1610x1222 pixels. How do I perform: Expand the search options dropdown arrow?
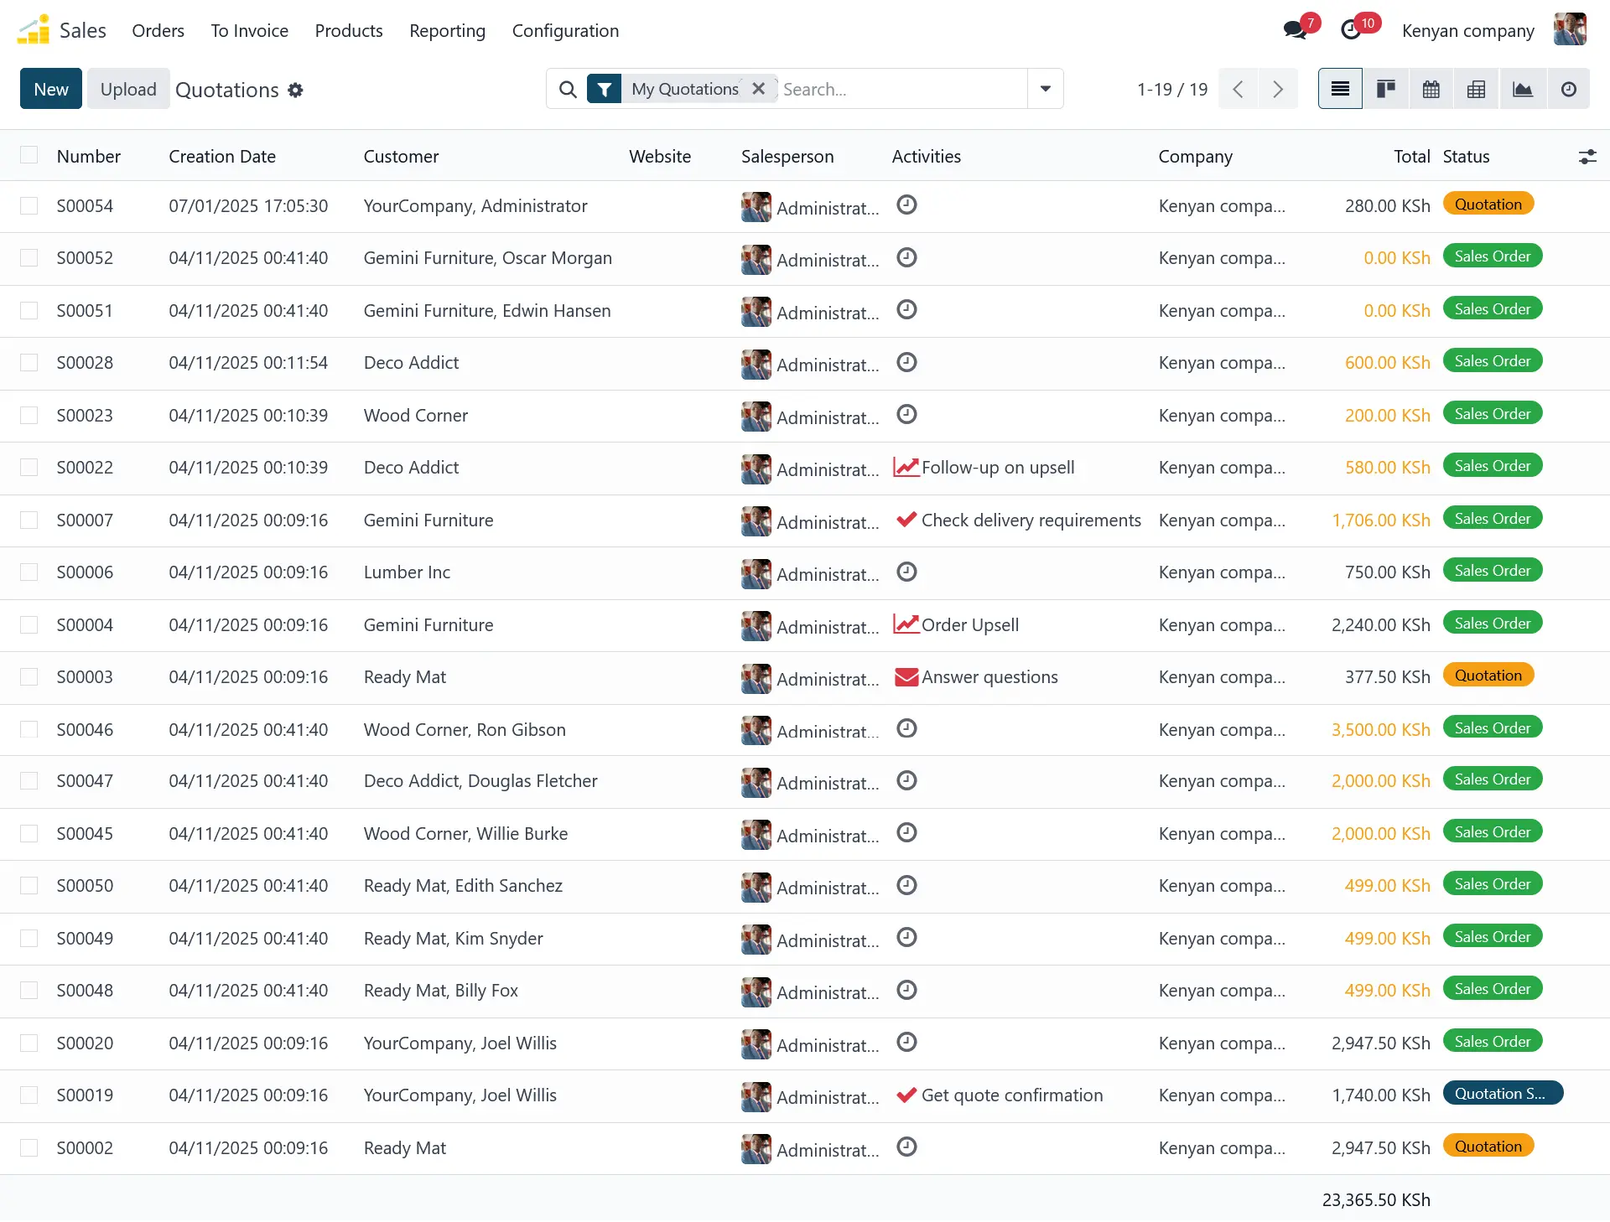[1045, 89]
